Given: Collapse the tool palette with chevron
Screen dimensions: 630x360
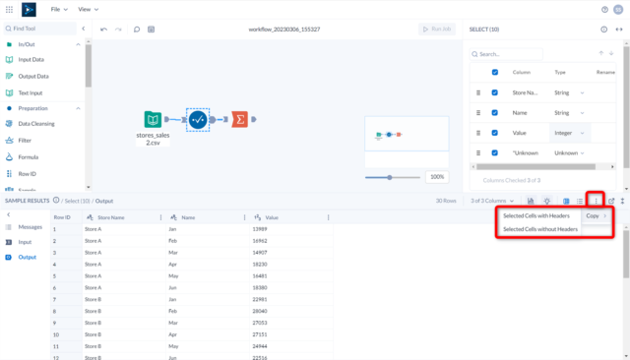Looking at the screenshot, I should [83, 29].
